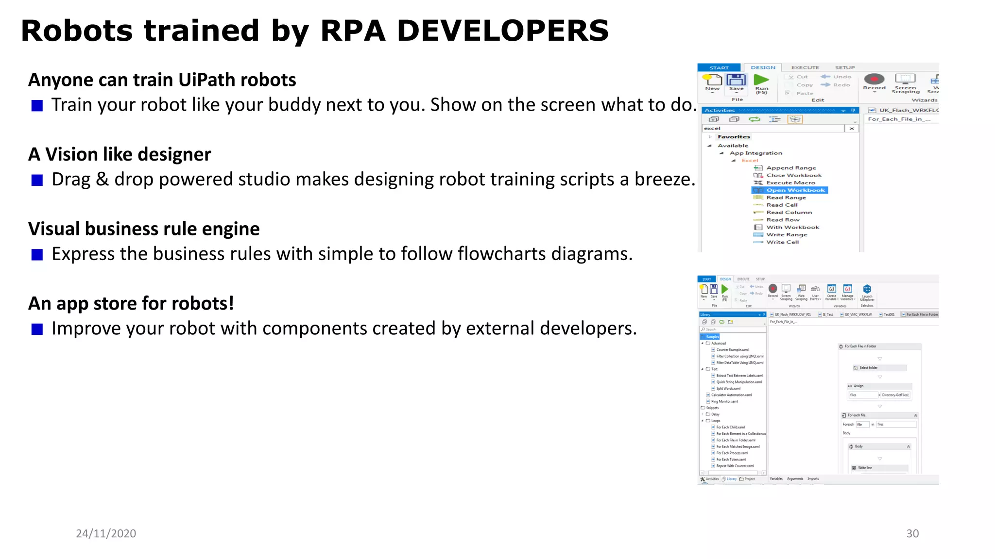Screen dimensions: 995x559
Task: Collapse the 'For each file' activity chevron
Action: click(x=916, y=416)
